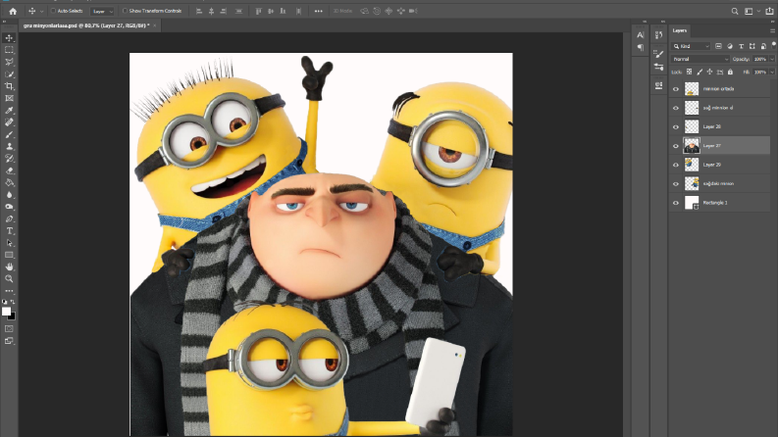Image resolution: width=778 pixels, height=437 pixels.
Task: Select the Eyedropper tool
Action: click(9, 110)
